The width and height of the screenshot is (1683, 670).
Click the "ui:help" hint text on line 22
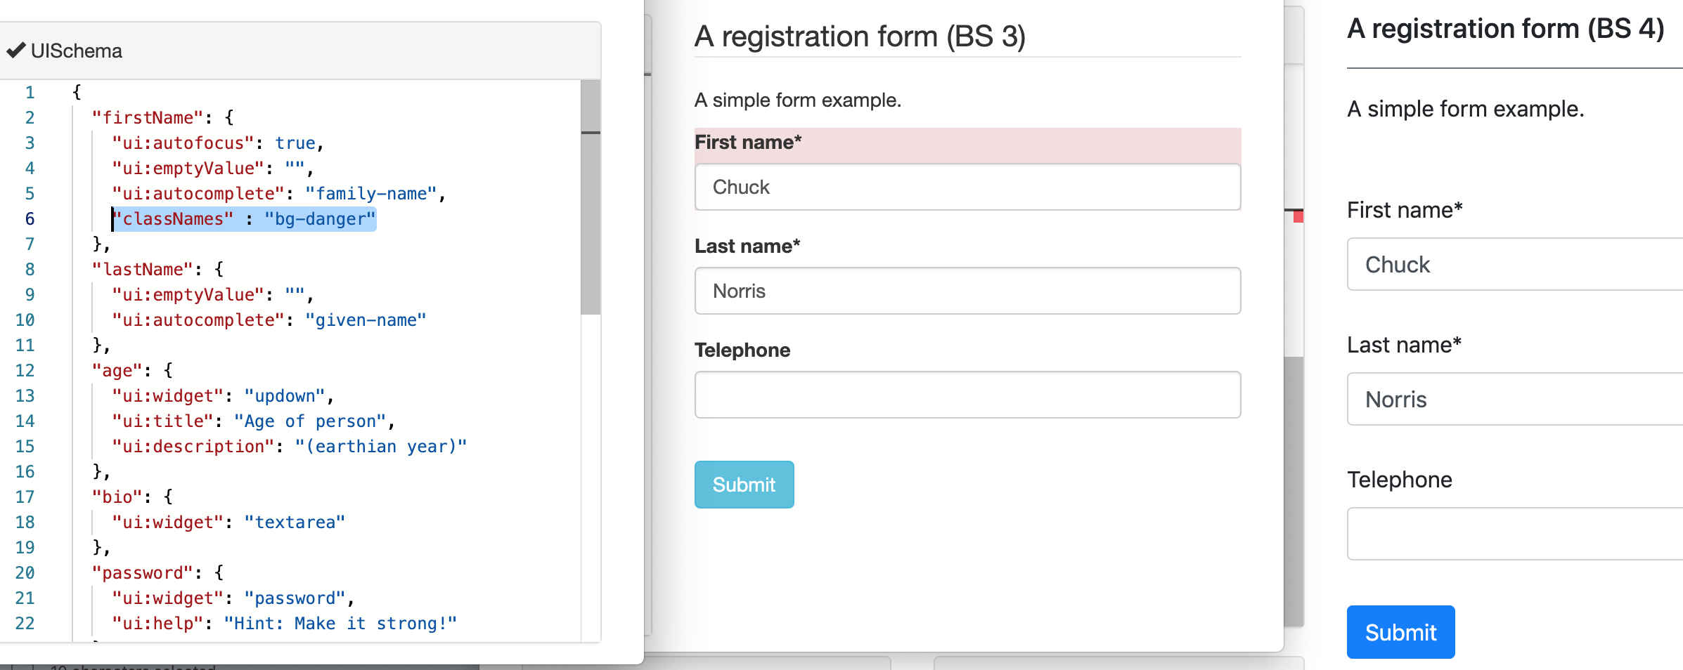(x=340, y=623)
